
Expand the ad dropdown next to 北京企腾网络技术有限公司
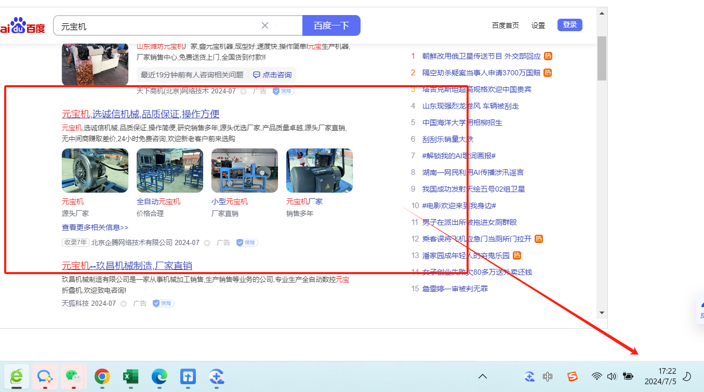click(207, 242)
